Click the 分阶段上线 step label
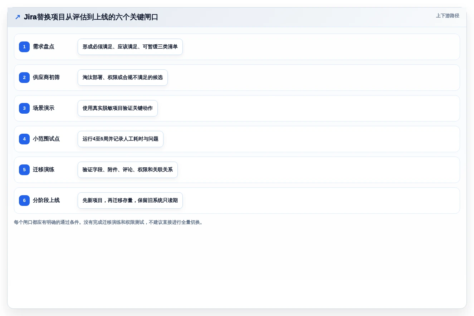The image size is (474, 316). click(46, 201)
